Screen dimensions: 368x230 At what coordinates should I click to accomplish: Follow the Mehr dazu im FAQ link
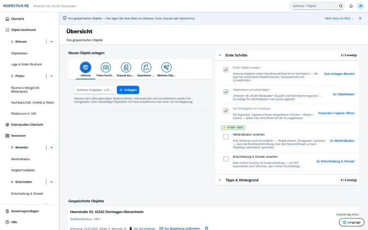click(x=339, y=18)
